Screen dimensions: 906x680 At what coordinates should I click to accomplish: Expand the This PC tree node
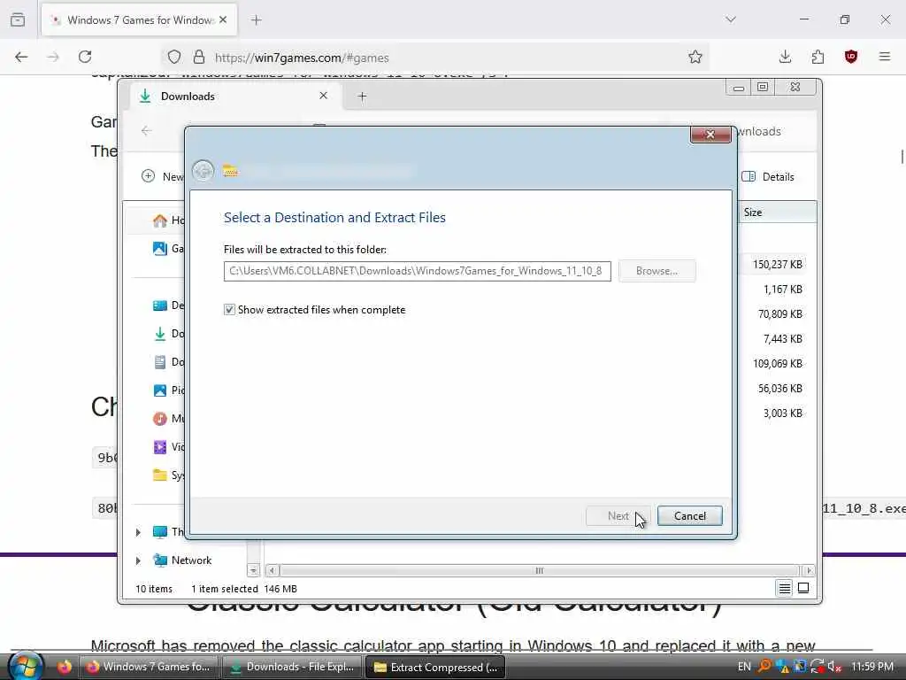coord(138,532)
